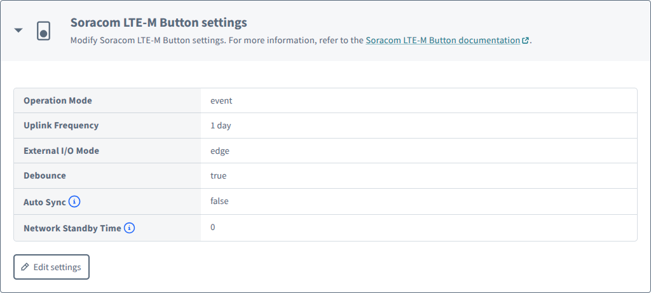Collapse the Soracom LTE-M Button settings section
This screenshot has height=293, width=651.
(x=18, y=31)
